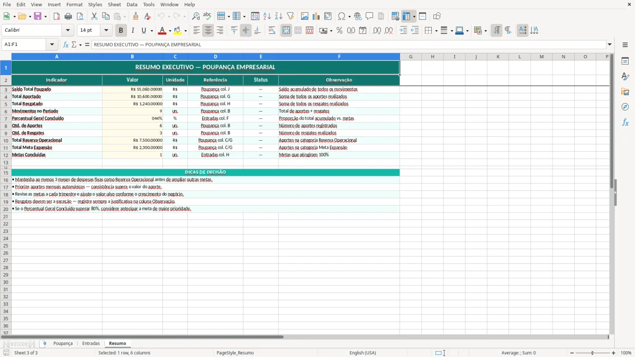The height and width of the screenshot is (357, 635).
Task: Toggle Italic formatting
Action: (133, 31)
